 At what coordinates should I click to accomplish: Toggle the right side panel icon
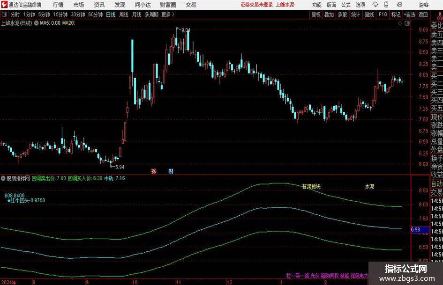click(407, 23)
